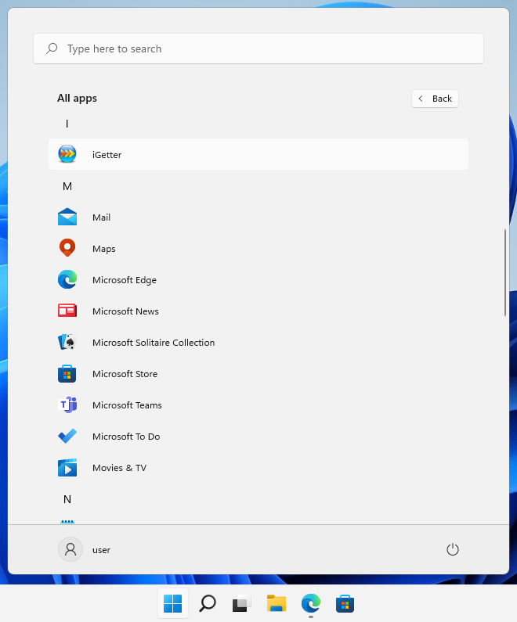The image size is (517, 622).
Task: Click the Microsoft Solitaire Collection cards icon
Action: (x=67, y=342)
